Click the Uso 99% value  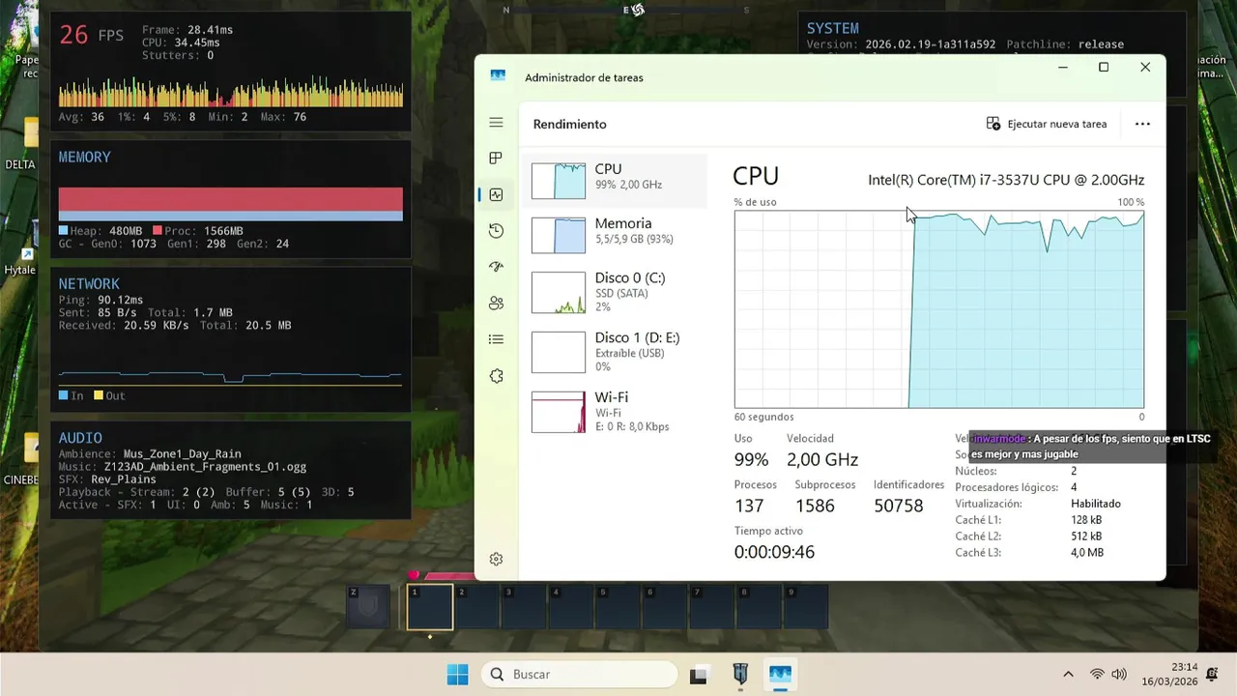point(751,459)
